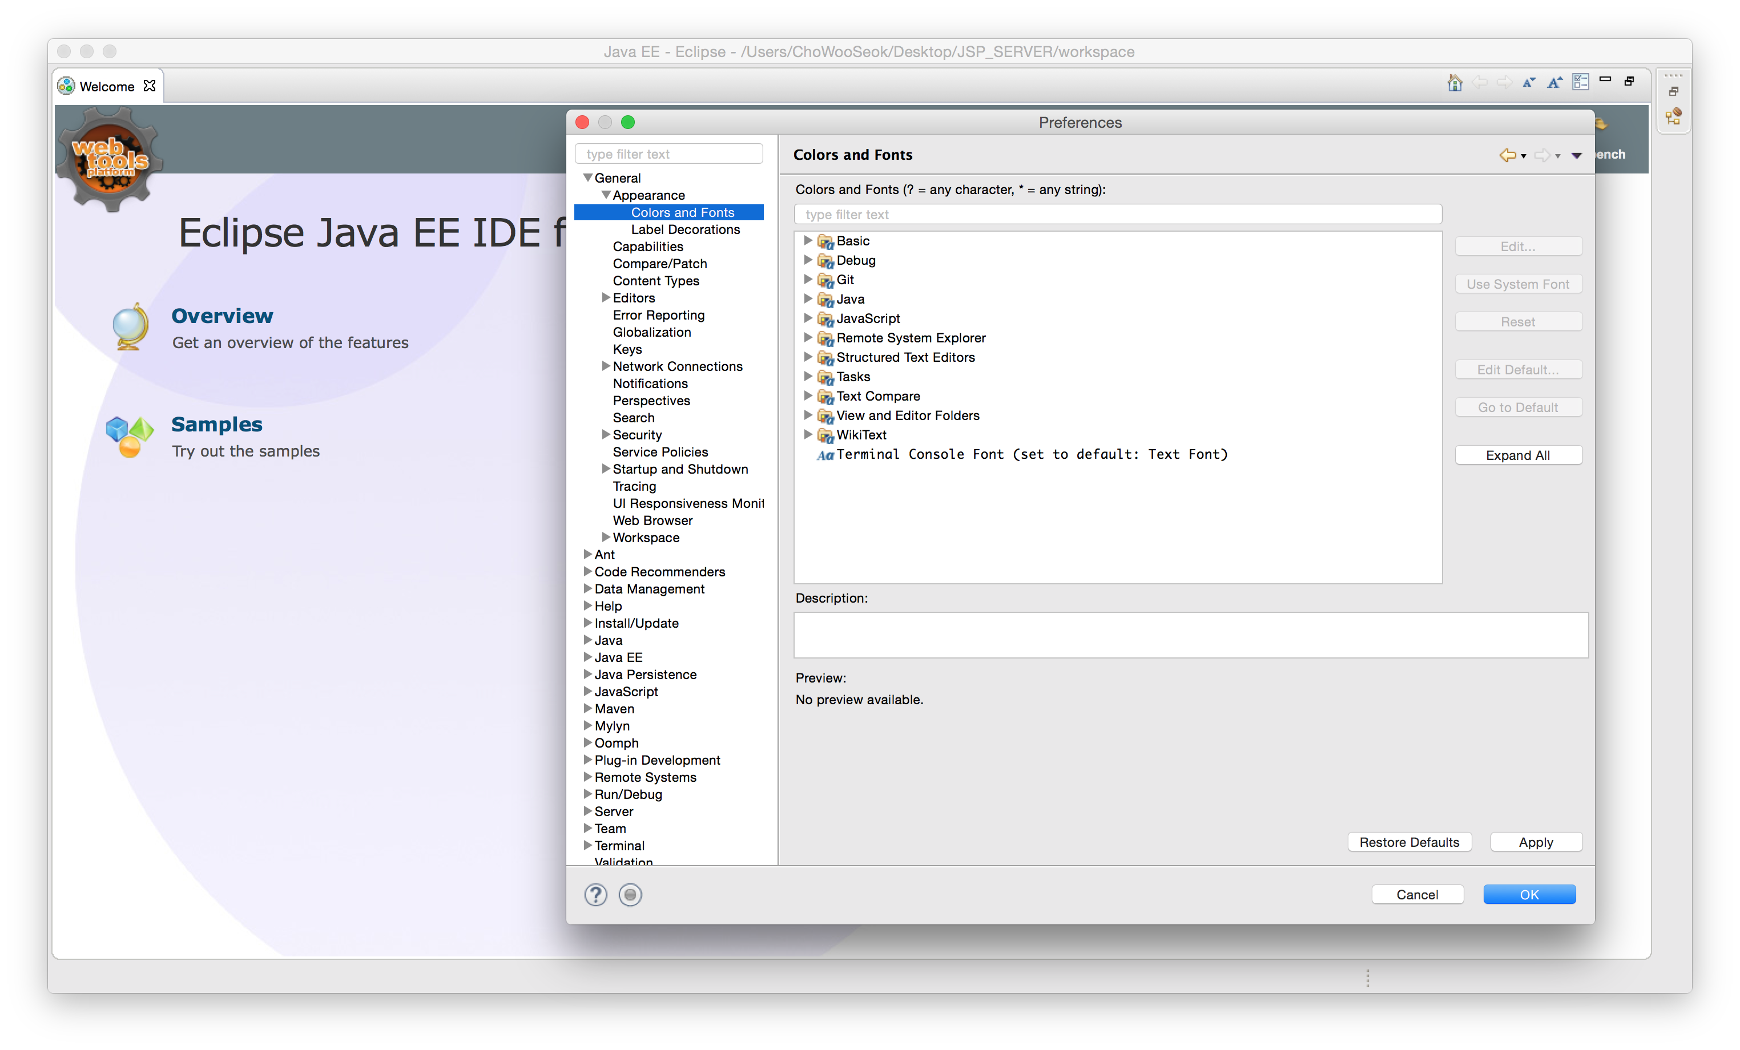Click the Restore Defaults button
1740x1050 pixels.
[x=1409, y=842]
